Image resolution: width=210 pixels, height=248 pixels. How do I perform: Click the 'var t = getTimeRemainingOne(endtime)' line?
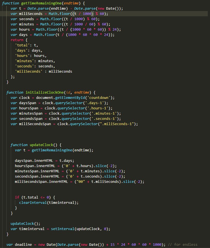[x=54, y=150]
